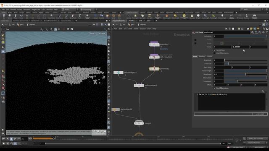The height and width of the screenshot is (151, 269).
Task: Switch to the Geometry Spreadsheet tab
Action: 21,21
